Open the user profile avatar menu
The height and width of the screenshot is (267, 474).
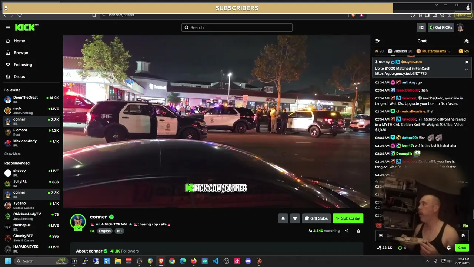(460, 27)
